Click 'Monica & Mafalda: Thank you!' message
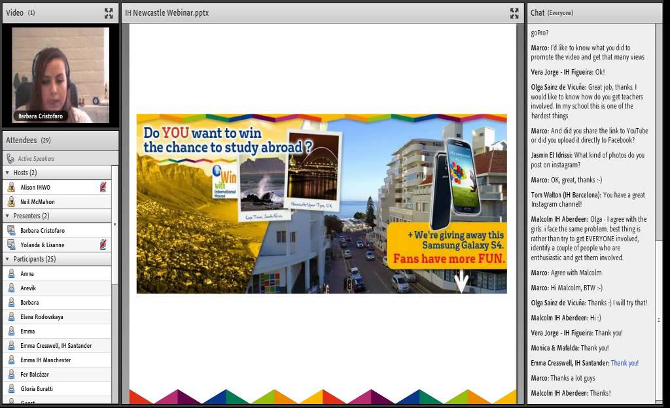The width and height of the screenshot is (670, 408). [x=570, y=348]
